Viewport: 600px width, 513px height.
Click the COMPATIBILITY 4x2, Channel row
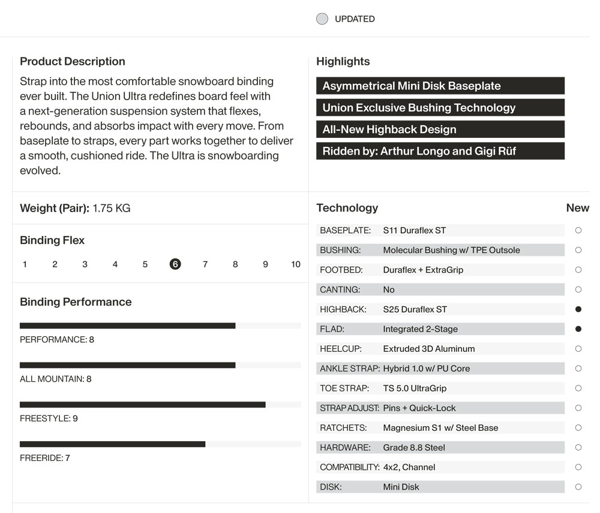pyautogui.click(x=440, y=467)
